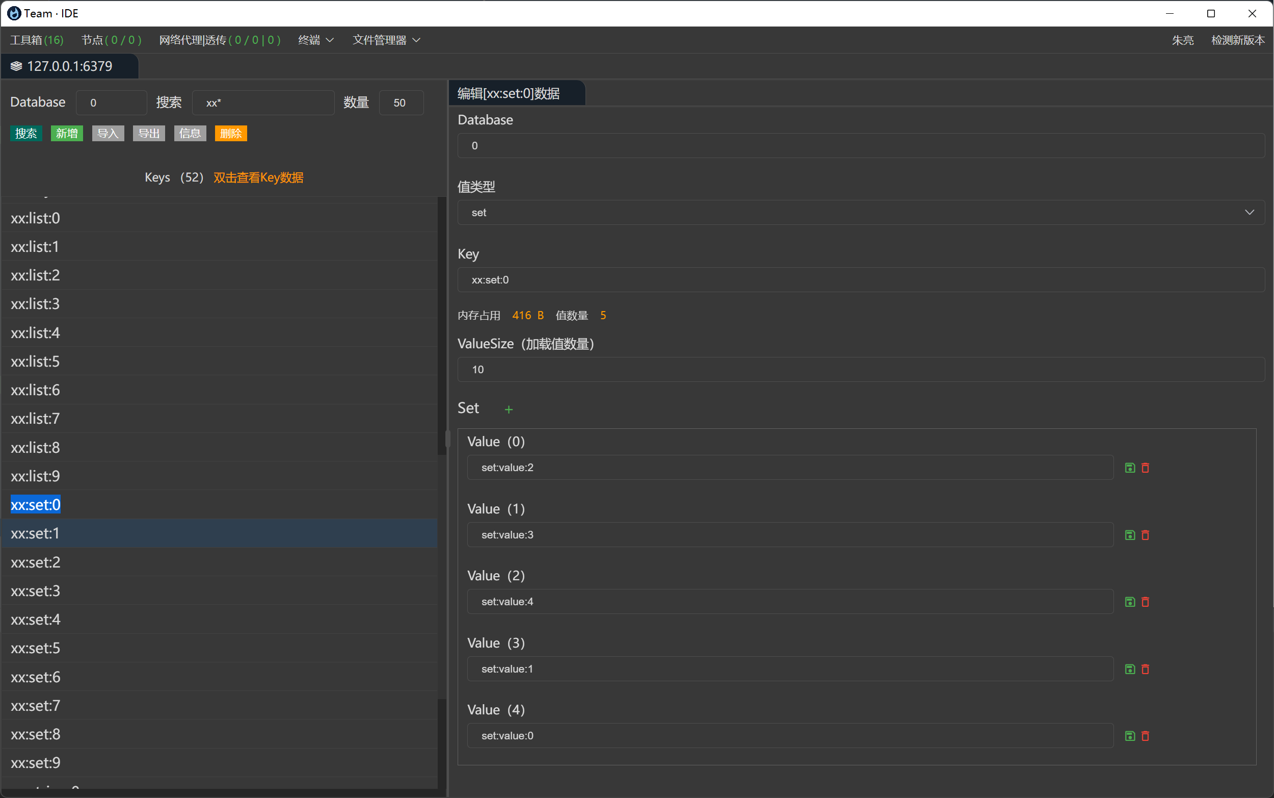Viewport: 1274px width, 798px height.
Task: Save the set:value:2 entry
Action: tap(1129, 468)
